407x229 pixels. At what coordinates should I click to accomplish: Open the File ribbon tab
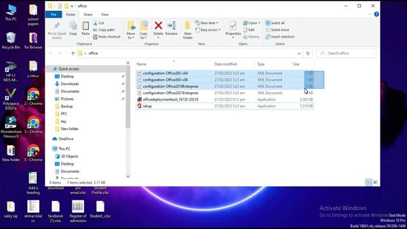coord(53,15)
